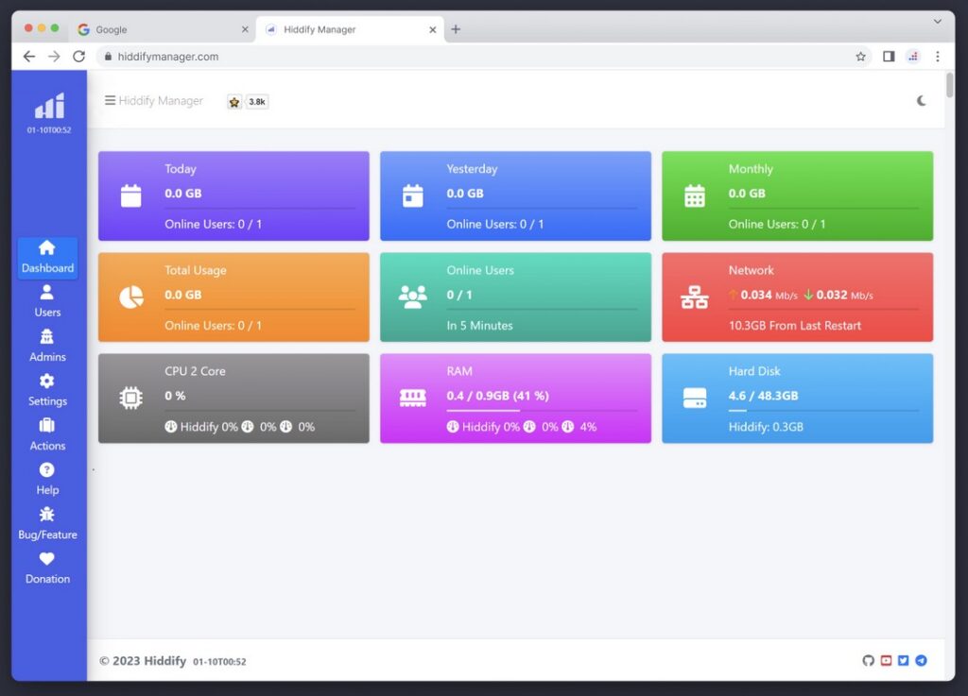The width and height of the screenshot is (968, 696).
Task: Bookmark this page with star icon
Action: [860, 57]
